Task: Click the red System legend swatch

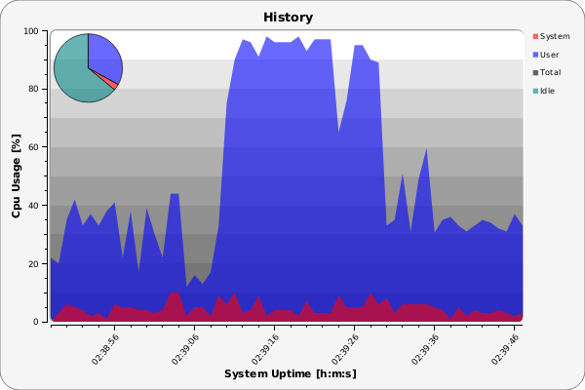Action: [x=534, y=37]
